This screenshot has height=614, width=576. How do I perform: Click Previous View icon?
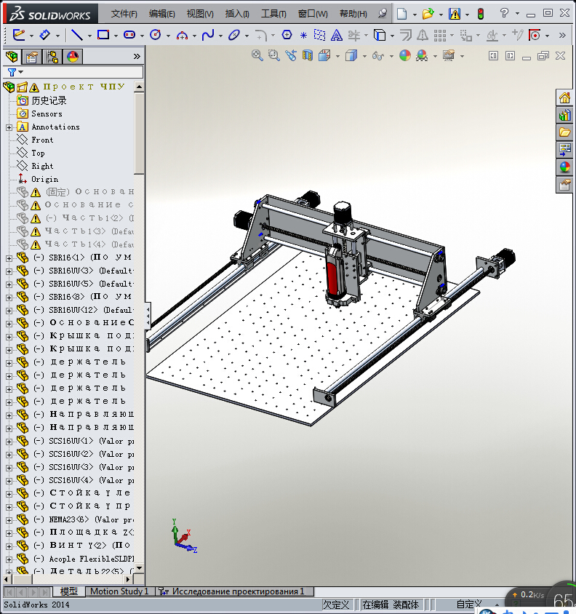click(290, 55)
